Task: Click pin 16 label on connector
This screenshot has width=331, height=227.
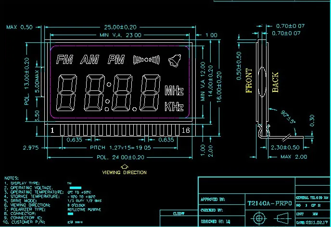Action: (186, 130)
